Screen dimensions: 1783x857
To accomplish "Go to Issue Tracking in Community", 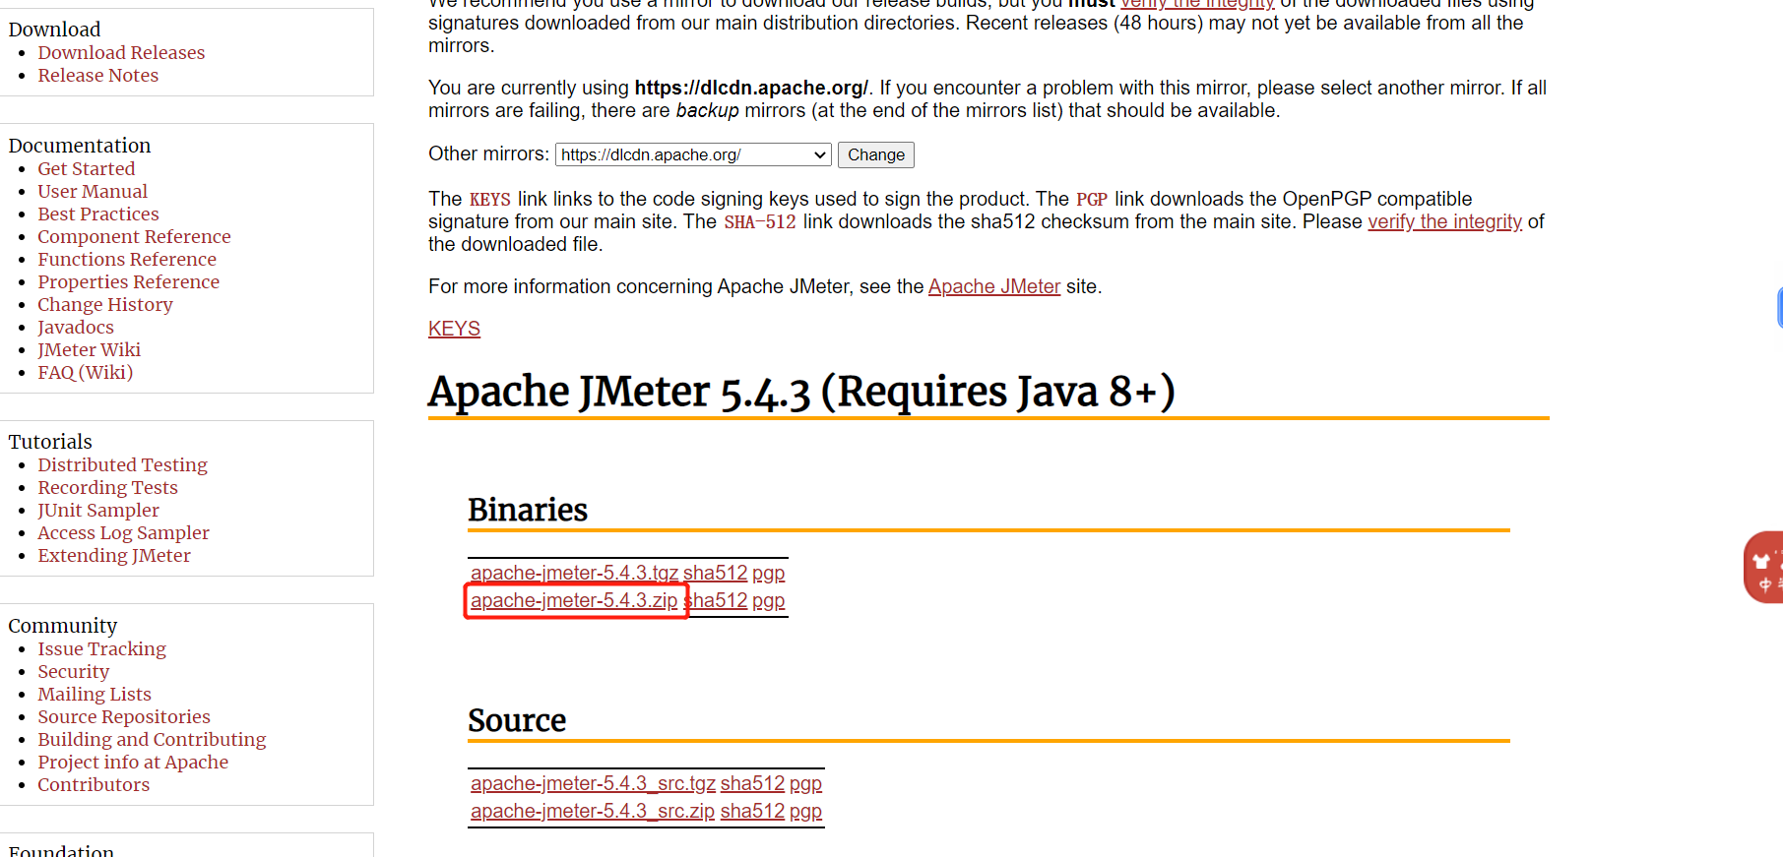I will point(101,648).
